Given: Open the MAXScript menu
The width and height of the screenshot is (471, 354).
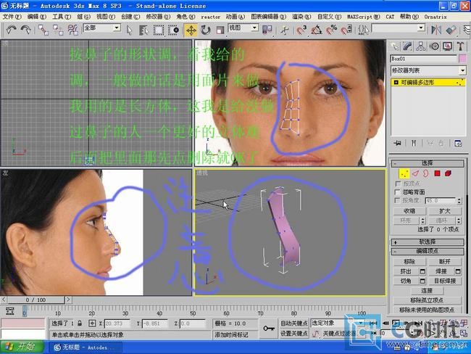Looking at the screenshot, I should tap(364, 17).
